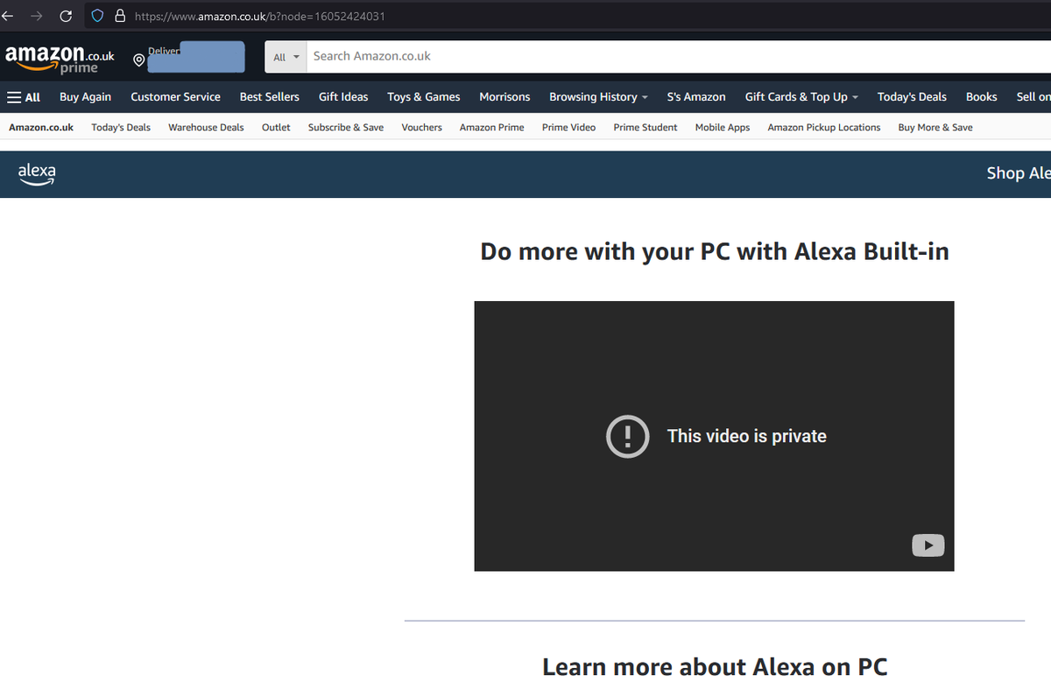Click the browser back arrow

(7, 16)
